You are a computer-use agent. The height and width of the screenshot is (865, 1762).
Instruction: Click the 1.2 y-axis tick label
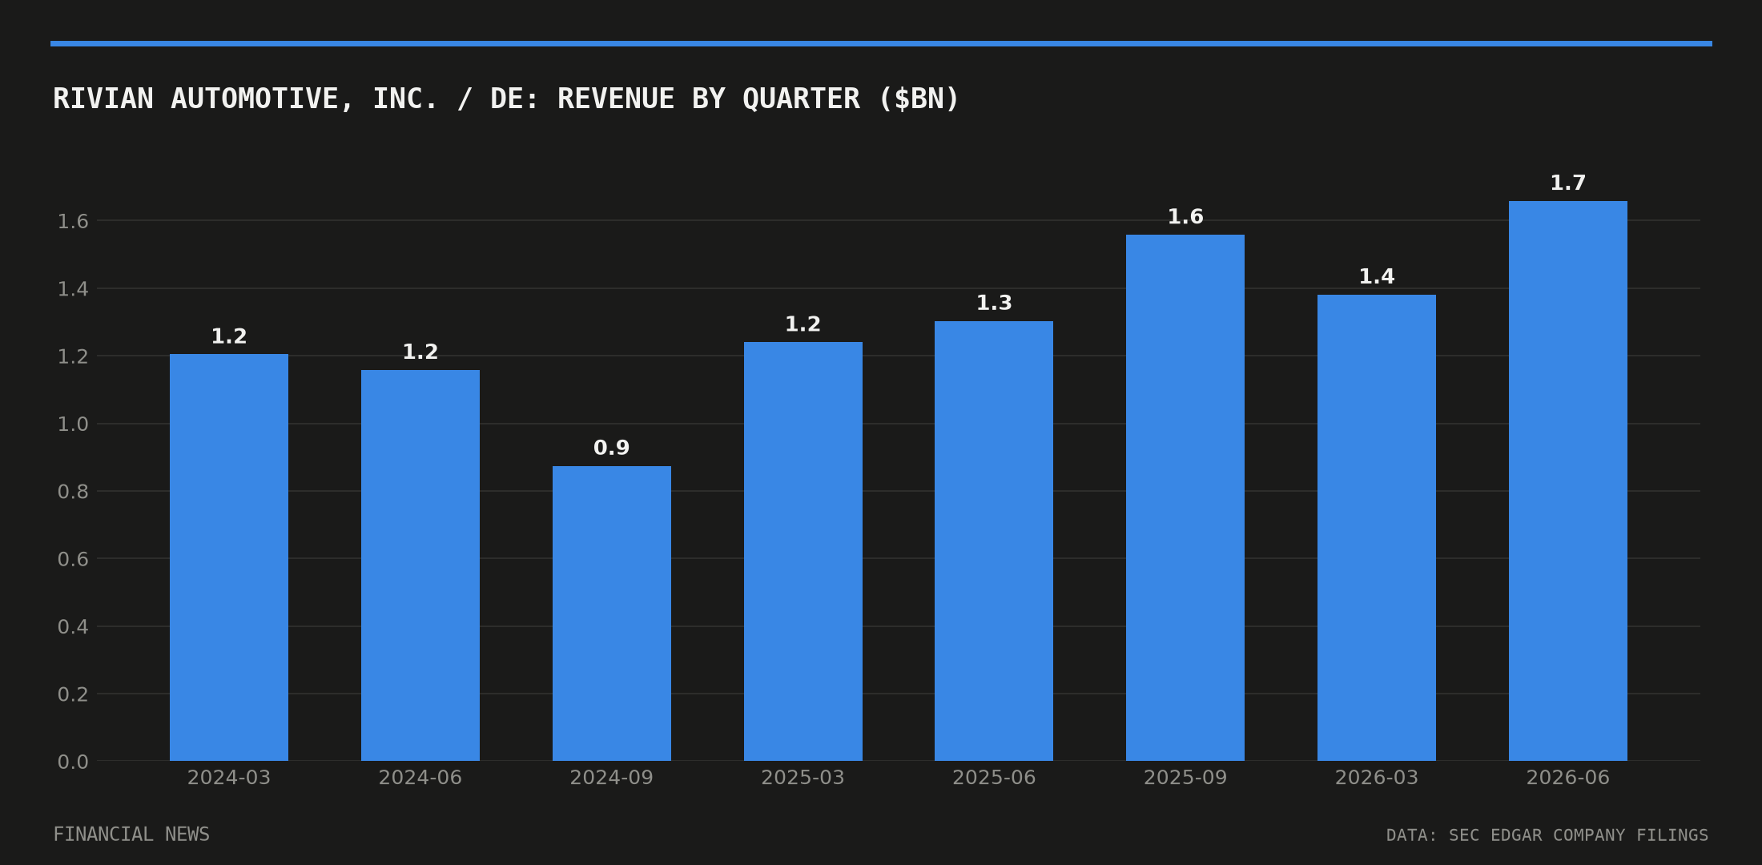[73, 356]
